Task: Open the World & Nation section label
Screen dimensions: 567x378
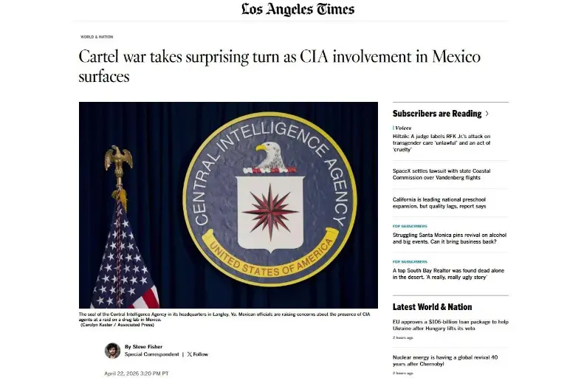Action: tap(97, 37)
